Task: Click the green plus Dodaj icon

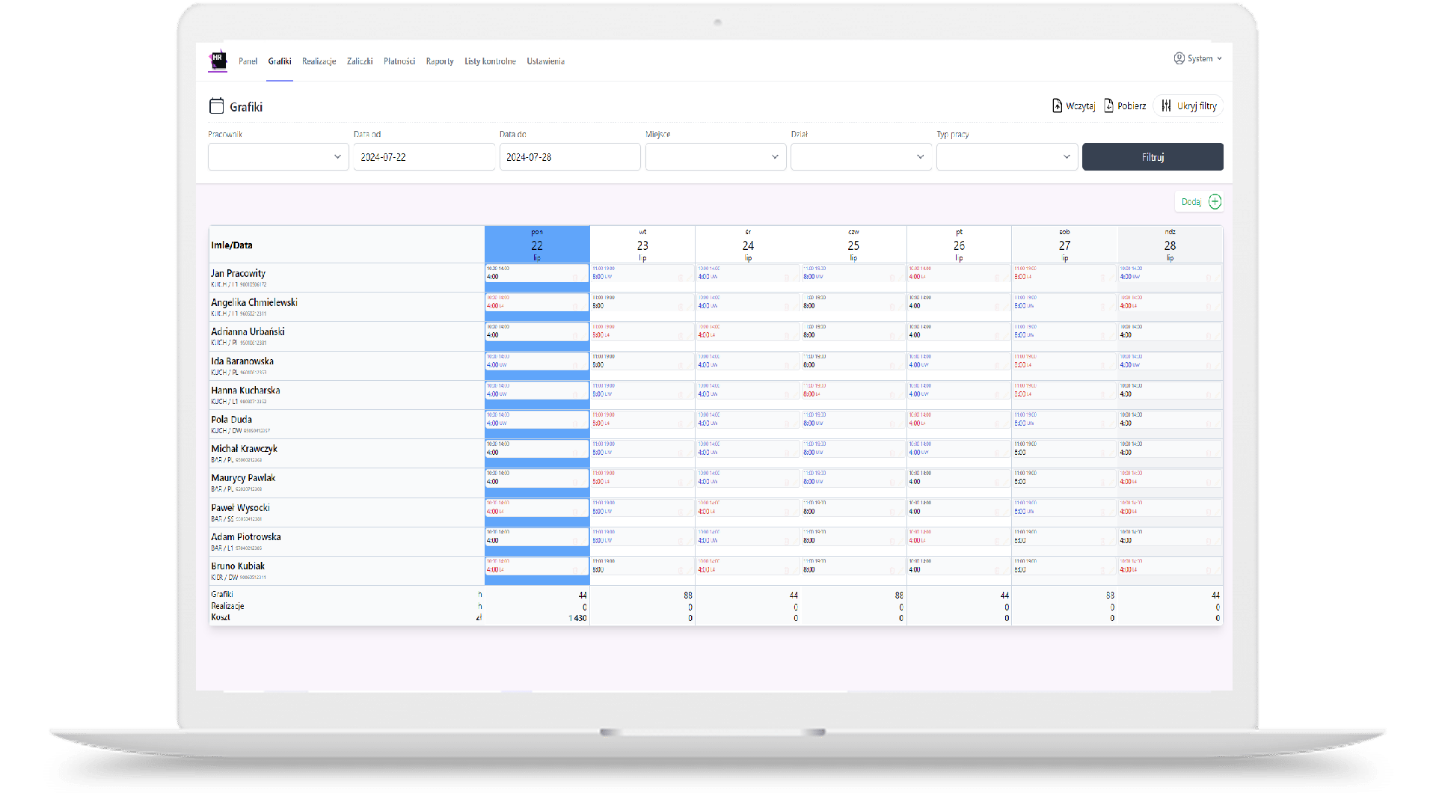Action: [x=1215, y=202]
